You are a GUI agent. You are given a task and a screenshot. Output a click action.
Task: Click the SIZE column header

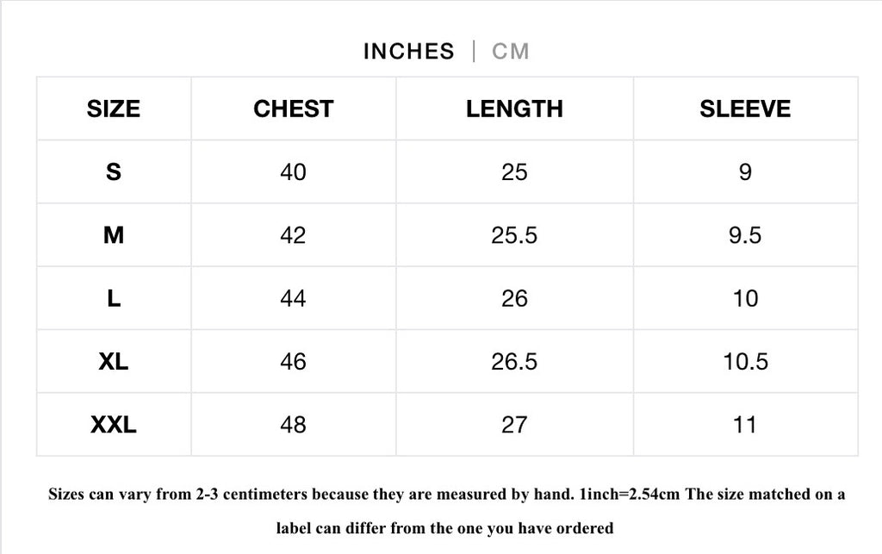pyautogui.click(x=113, y=109)
